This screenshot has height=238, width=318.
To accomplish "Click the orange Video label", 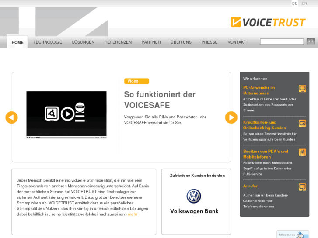I will click(x=136, y=81).
